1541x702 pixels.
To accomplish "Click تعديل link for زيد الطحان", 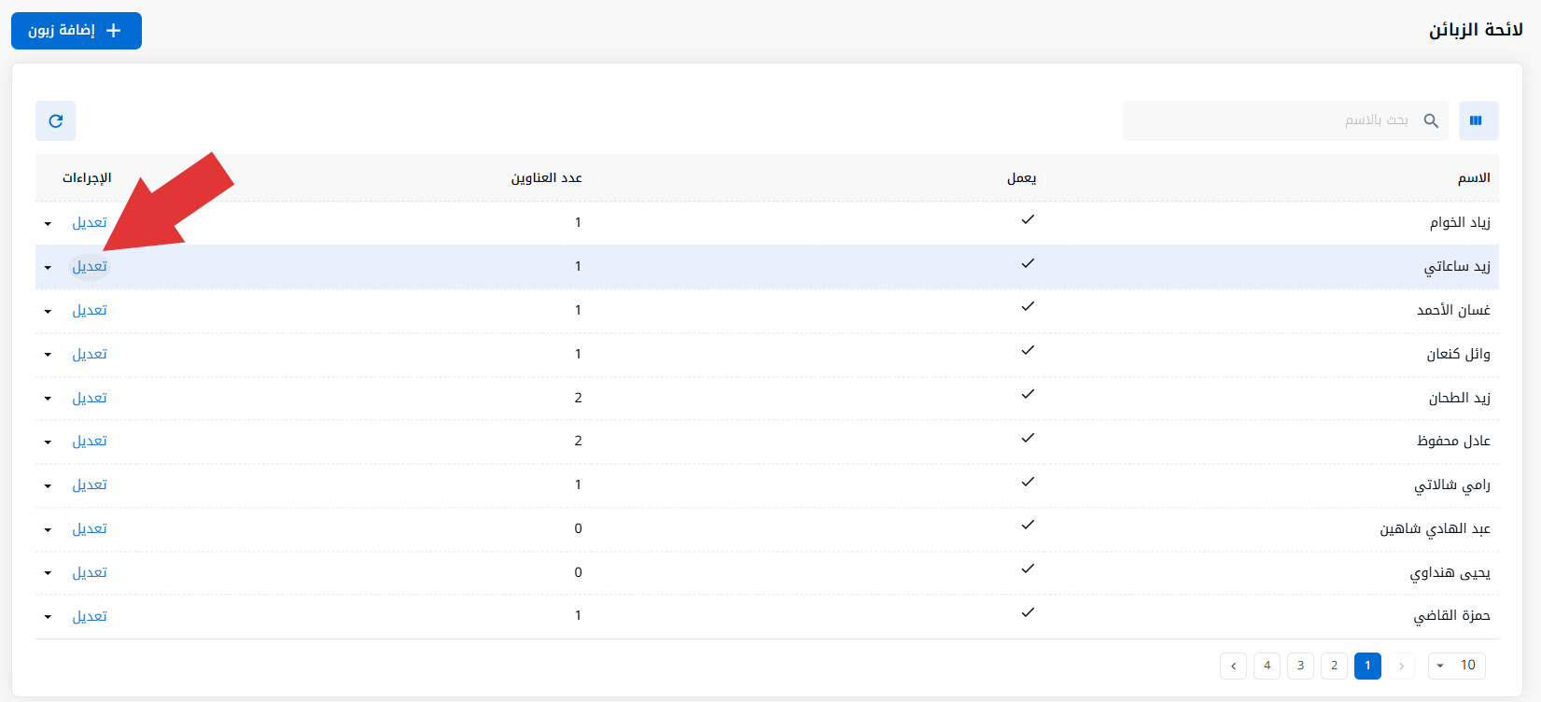I will (90, 398).
